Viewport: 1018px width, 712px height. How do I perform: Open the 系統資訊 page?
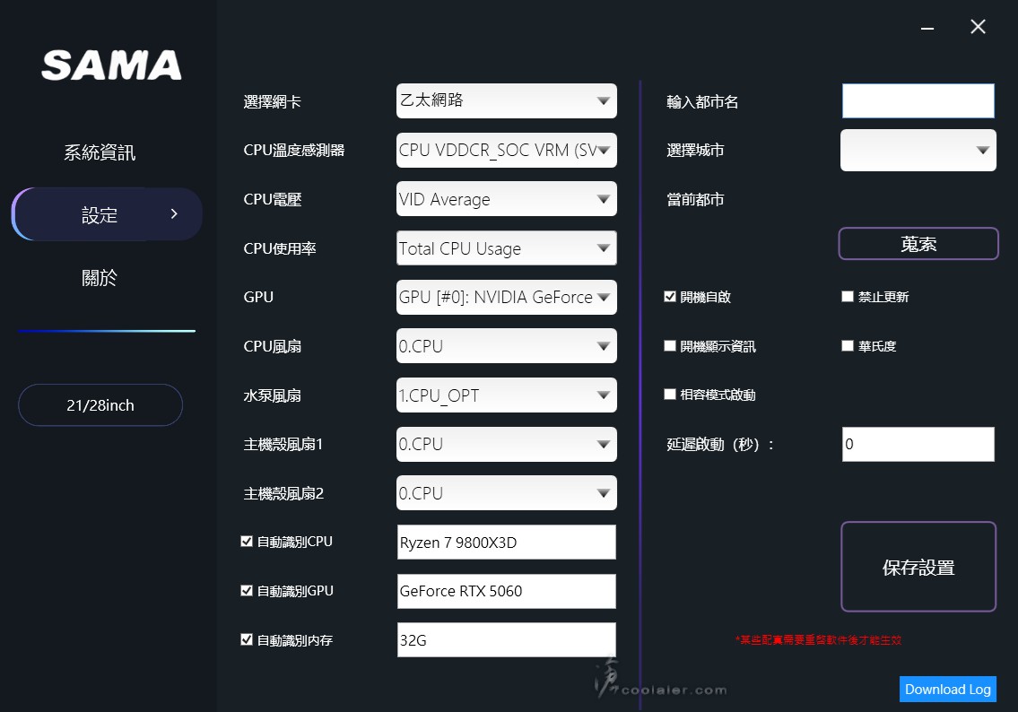100,152
